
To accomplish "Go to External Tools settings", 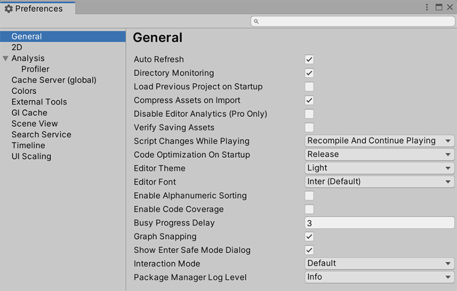I will [39, 102].
